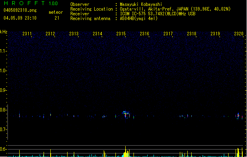
Task: Click the 0.7 kHz axis label
Action: [3, 130]
